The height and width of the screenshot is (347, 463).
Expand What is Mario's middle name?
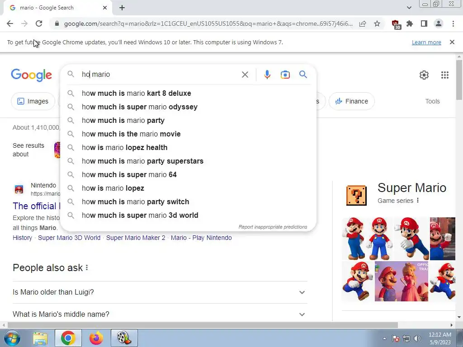(160, 314)
